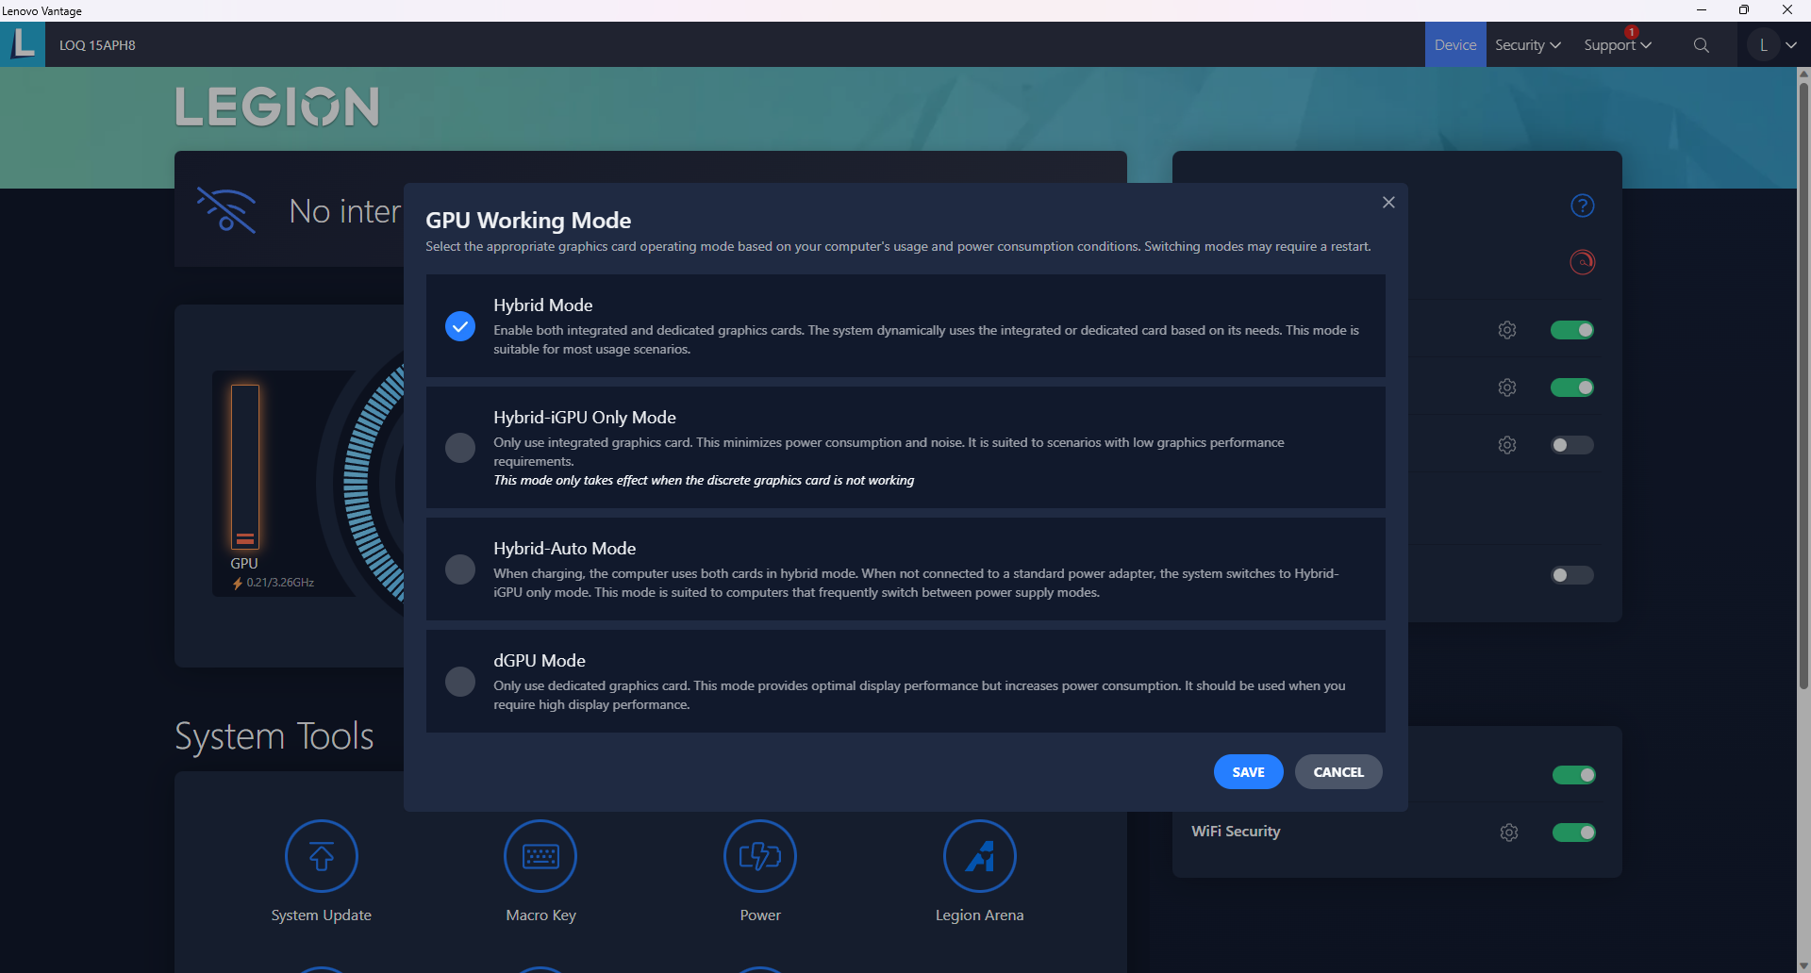Expand the Support menu

click(1618, 45)
